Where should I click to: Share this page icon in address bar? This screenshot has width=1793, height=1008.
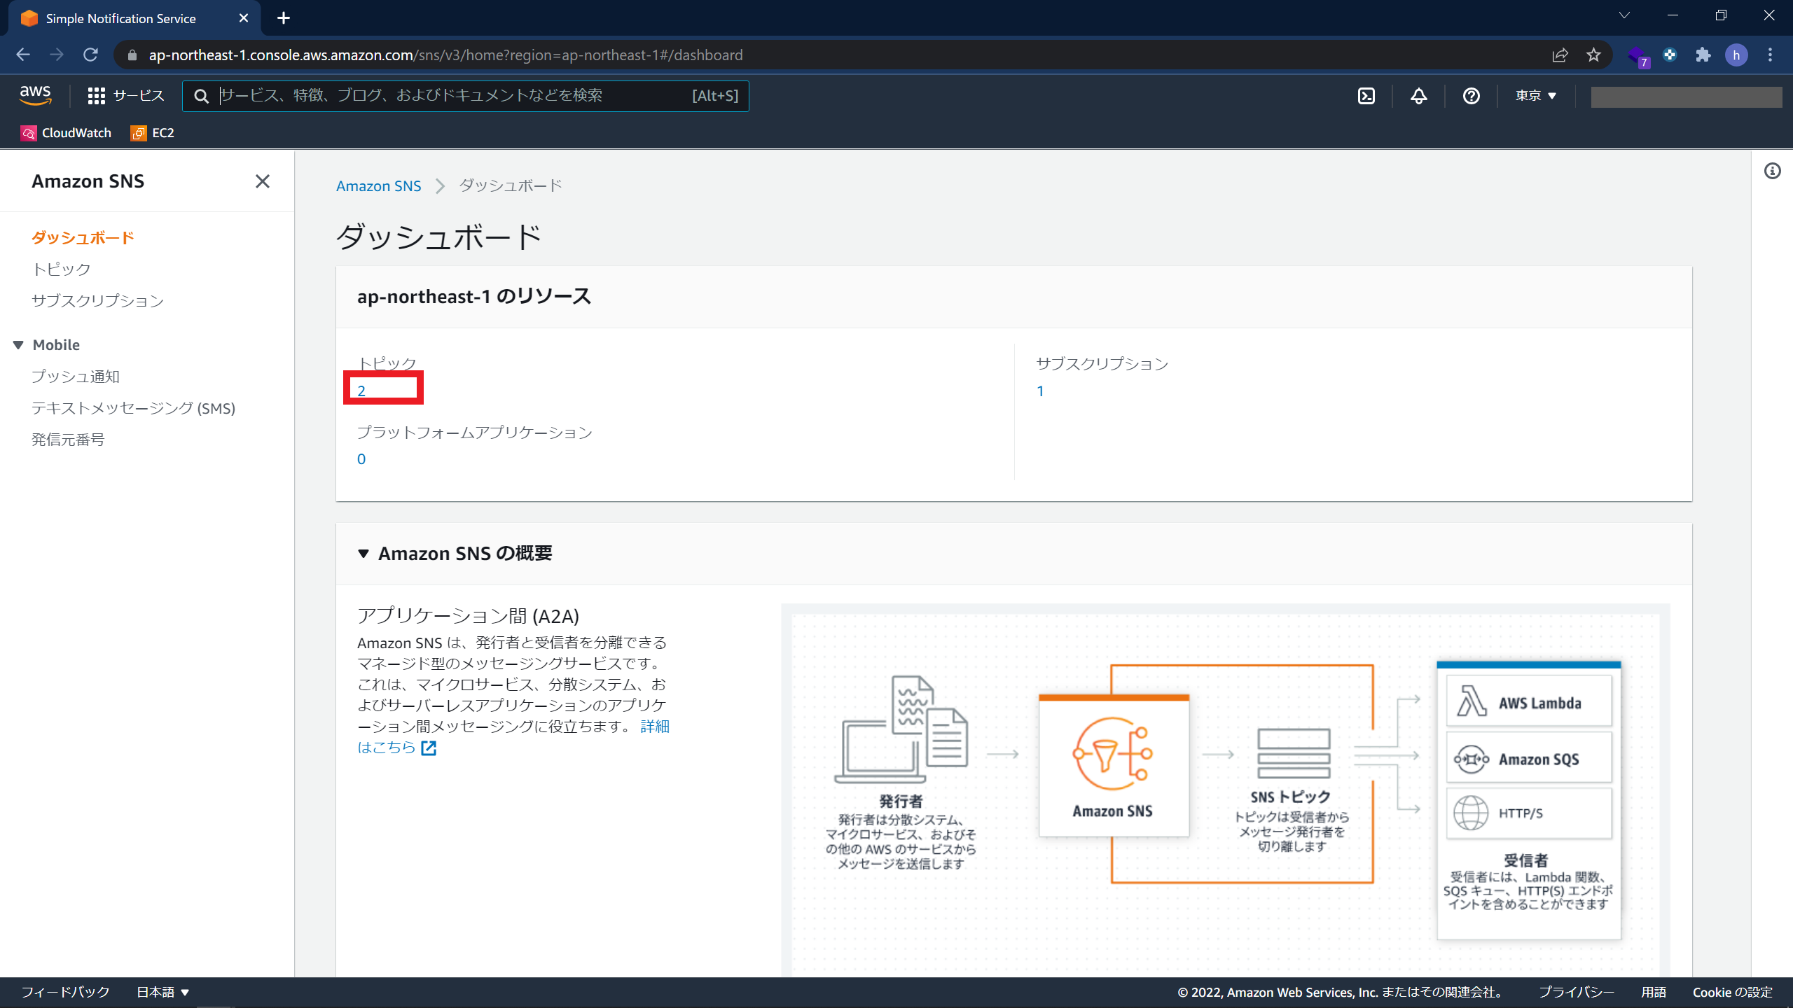(x=1560, y=55)
